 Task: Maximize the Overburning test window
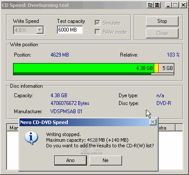176,5
